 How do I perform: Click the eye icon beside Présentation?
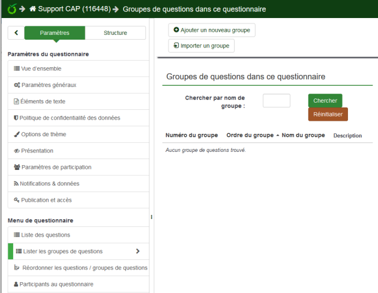17,151
